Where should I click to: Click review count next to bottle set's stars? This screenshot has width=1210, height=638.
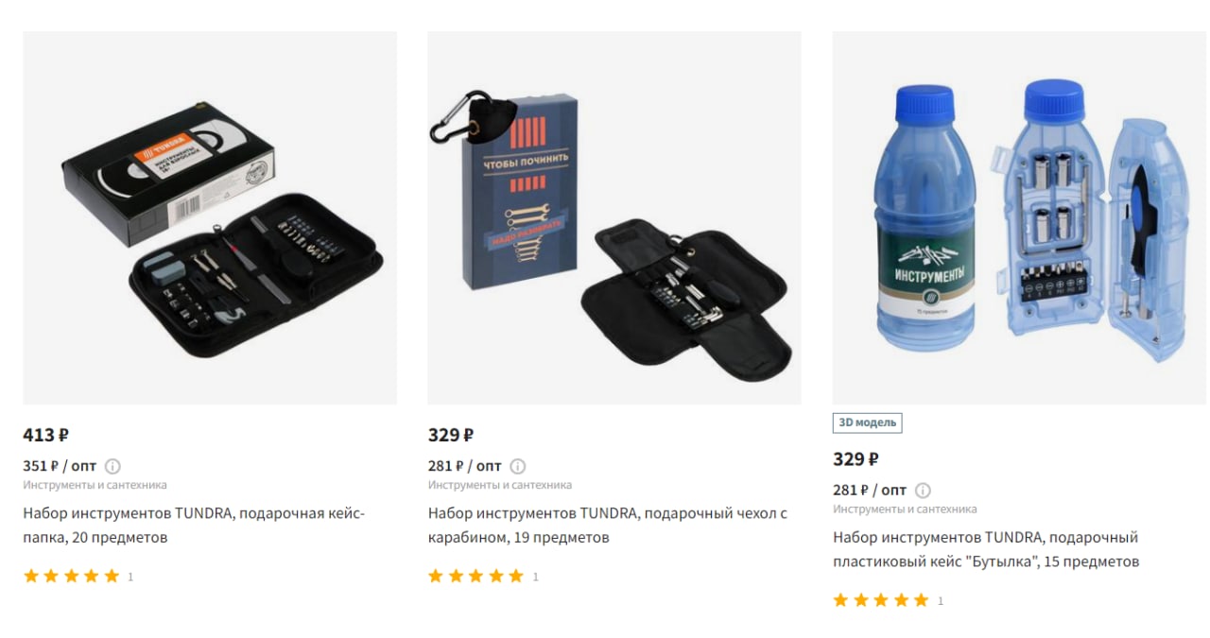pyautogui.click(x=940, y=601)
